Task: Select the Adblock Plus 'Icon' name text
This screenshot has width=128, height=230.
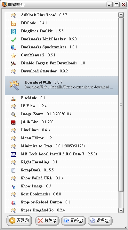Action: pos(38,15)
